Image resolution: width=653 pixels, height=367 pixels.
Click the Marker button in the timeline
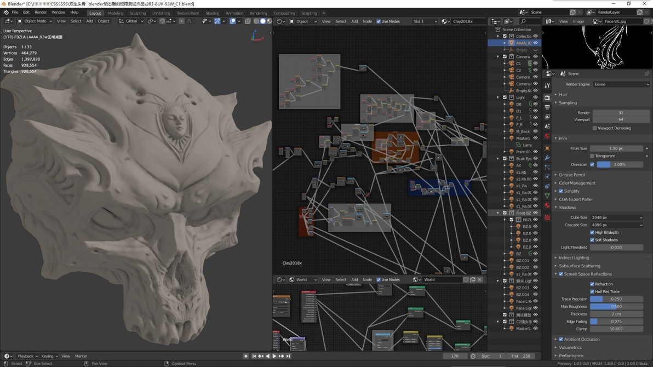tap(81, 356)
